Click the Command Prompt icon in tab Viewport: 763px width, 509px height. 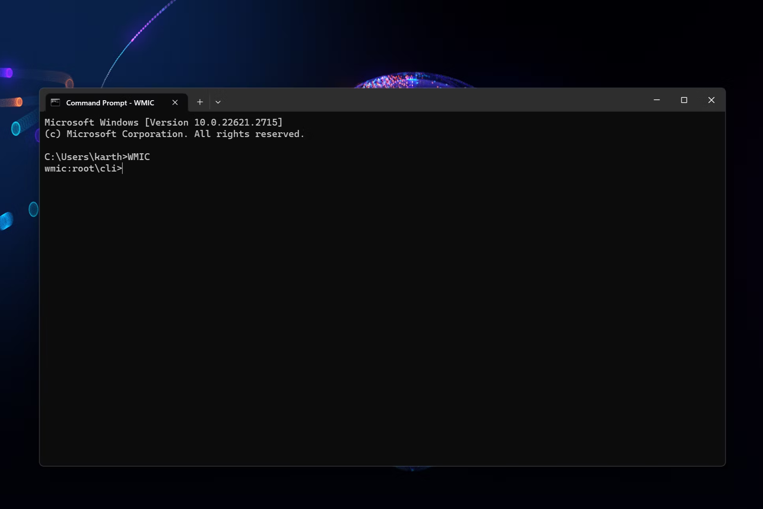[55, 103]
